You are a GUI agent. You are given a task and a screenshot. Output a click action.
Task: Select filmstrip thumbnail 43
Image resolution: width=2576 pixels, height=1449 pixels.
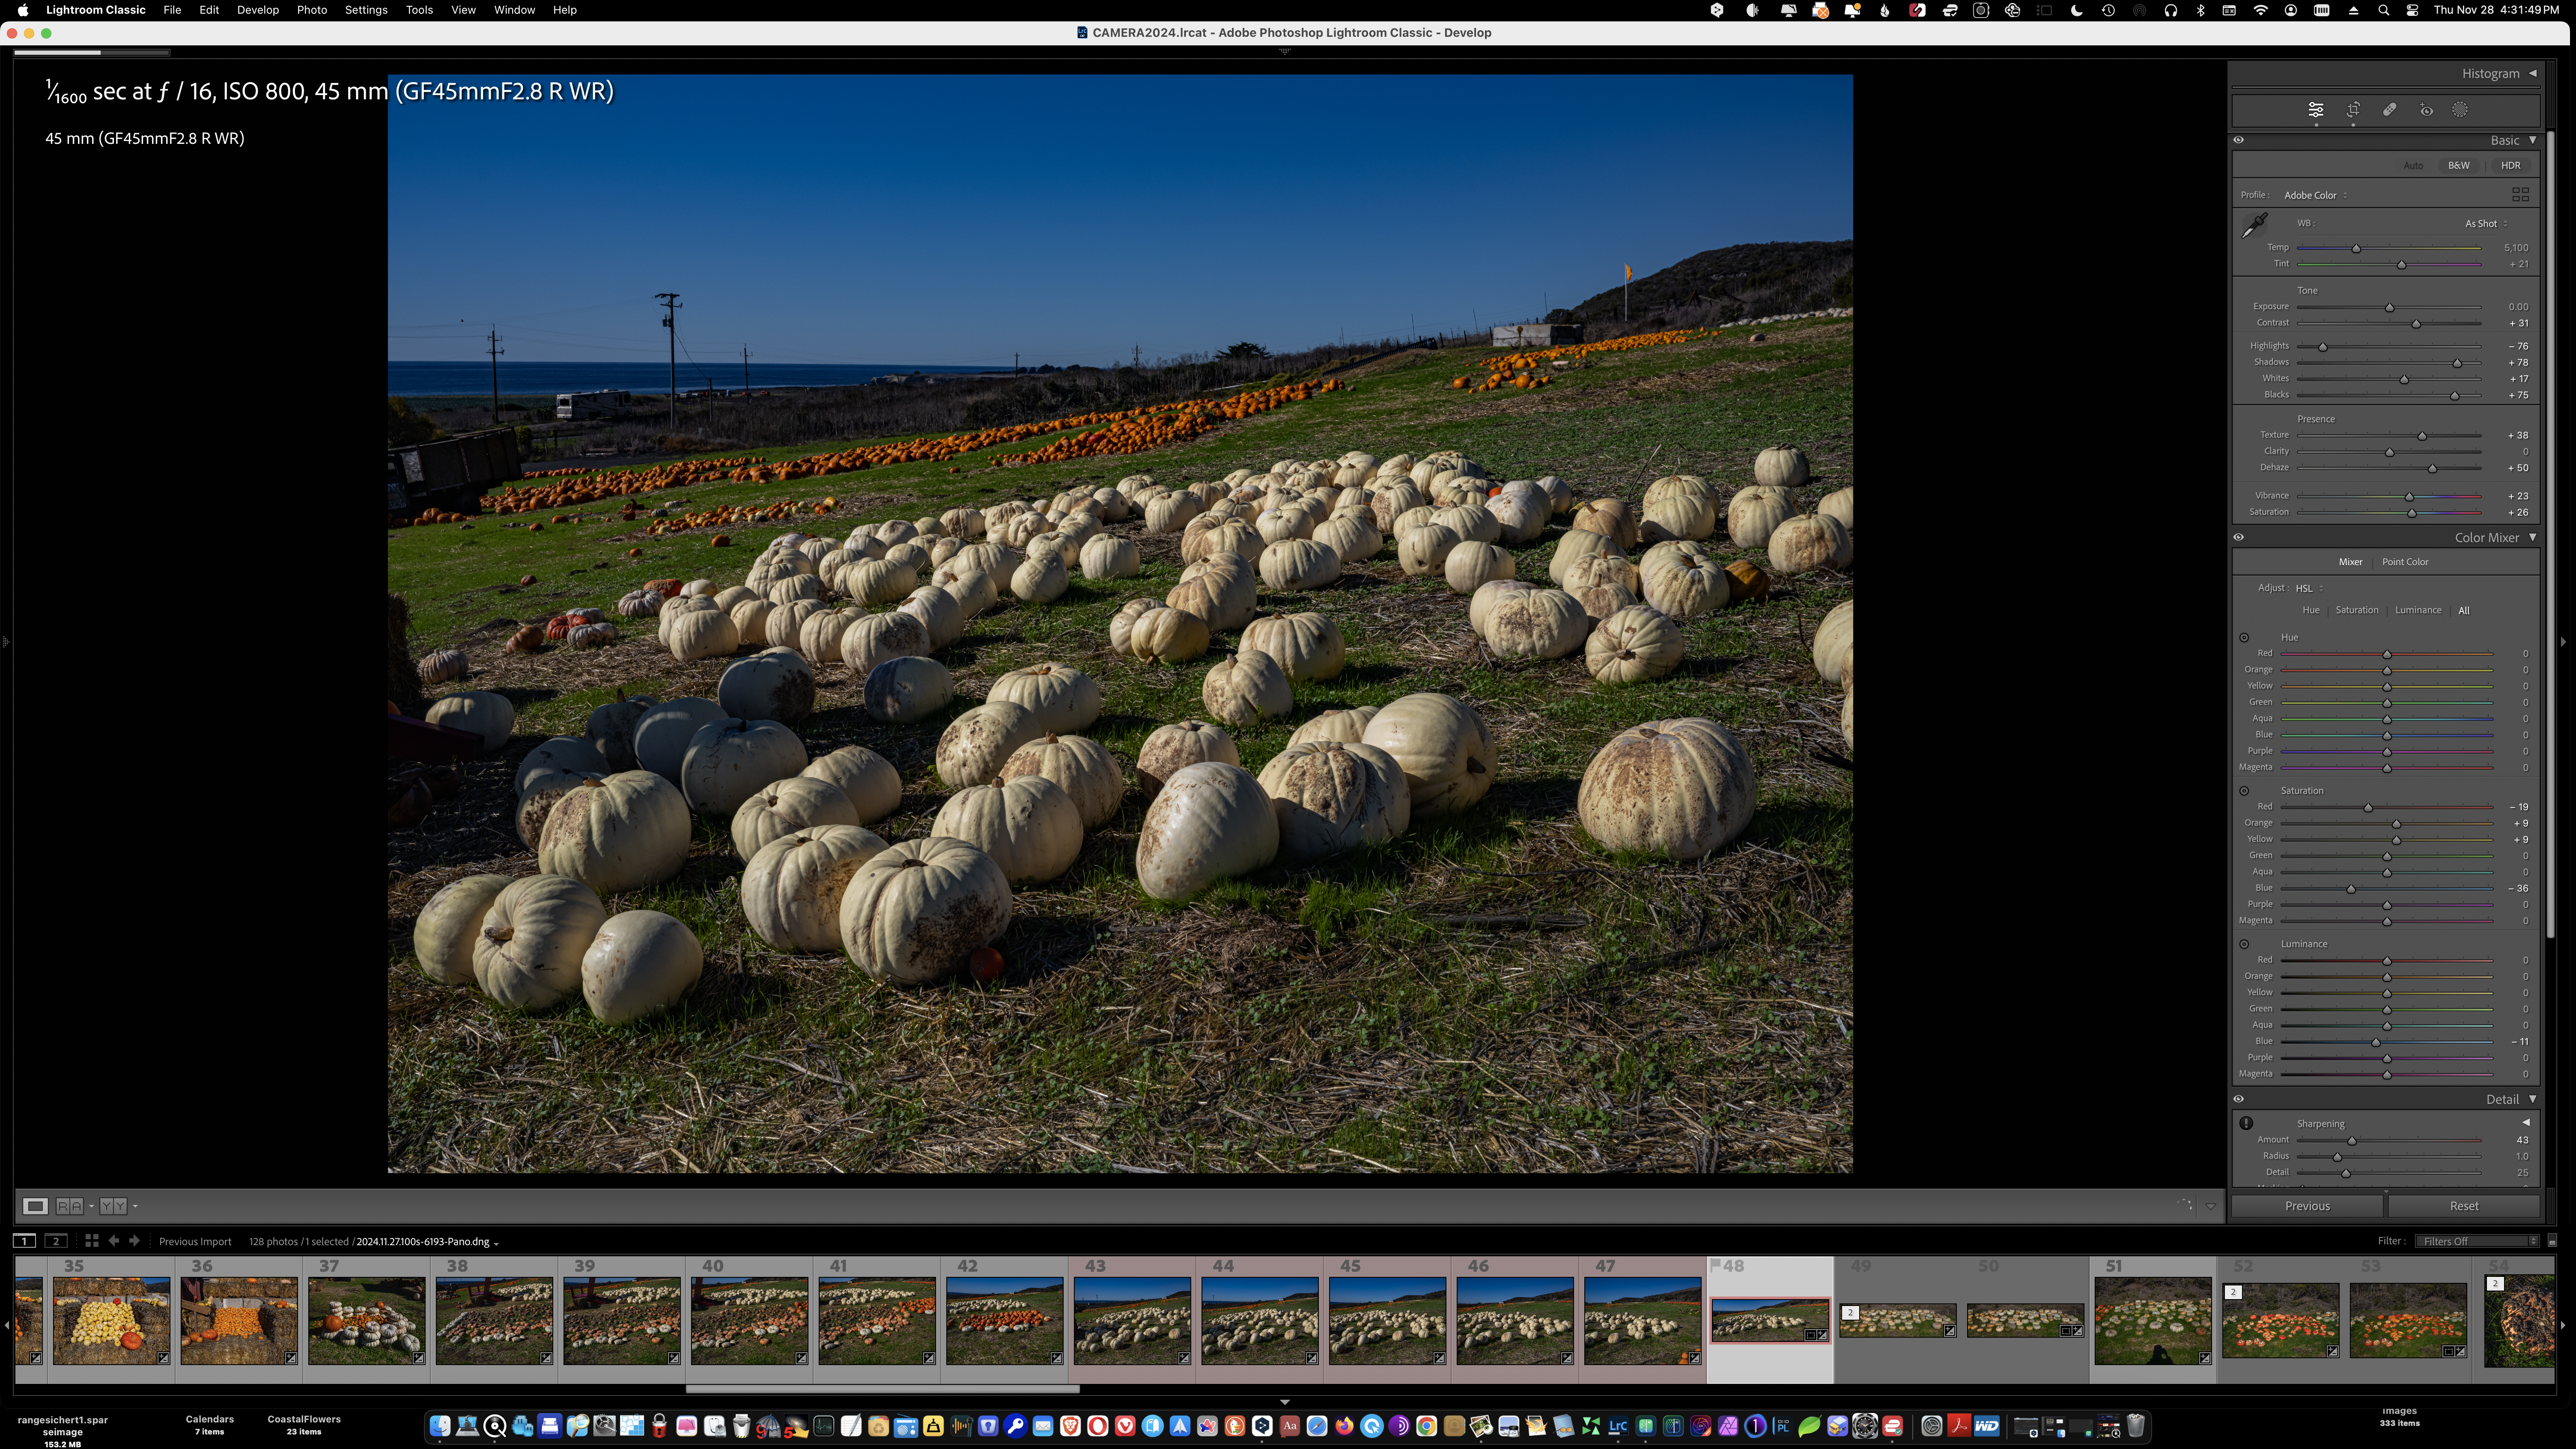[1132, 1320]
